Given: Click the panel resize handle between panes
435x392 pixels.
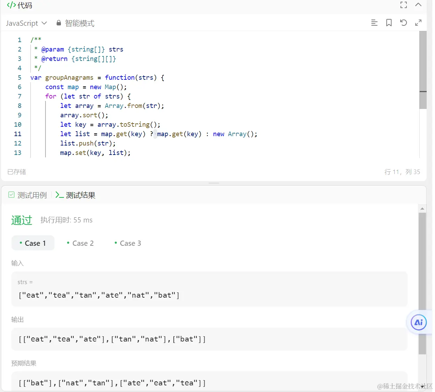Looking at the screenshot, I should tap(214, 183).
